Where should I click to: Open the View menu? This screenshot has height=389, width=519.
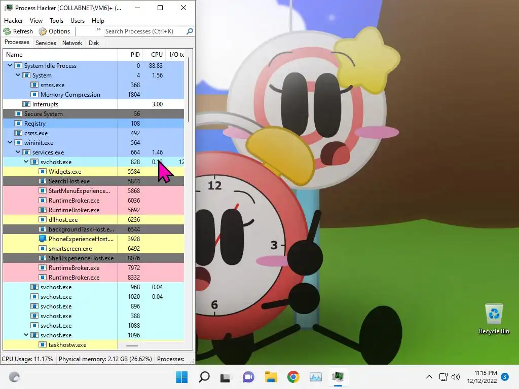coord(36,20)
